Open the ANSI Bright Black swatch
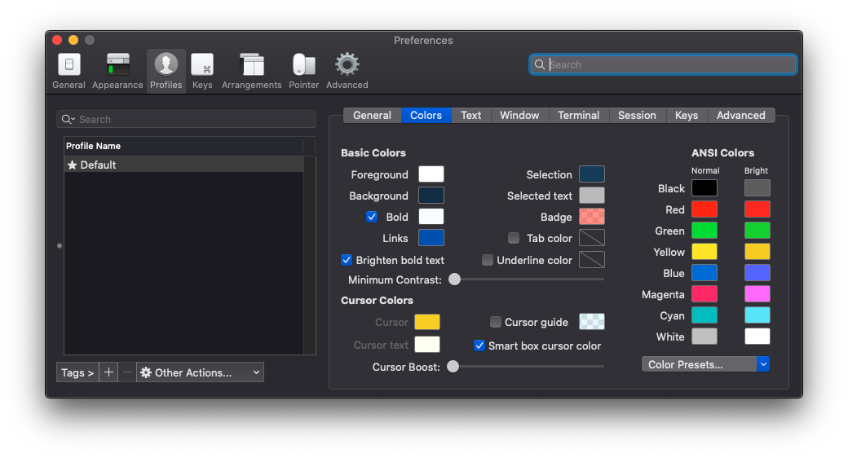848x458 pixels. [x=757, y=188]
